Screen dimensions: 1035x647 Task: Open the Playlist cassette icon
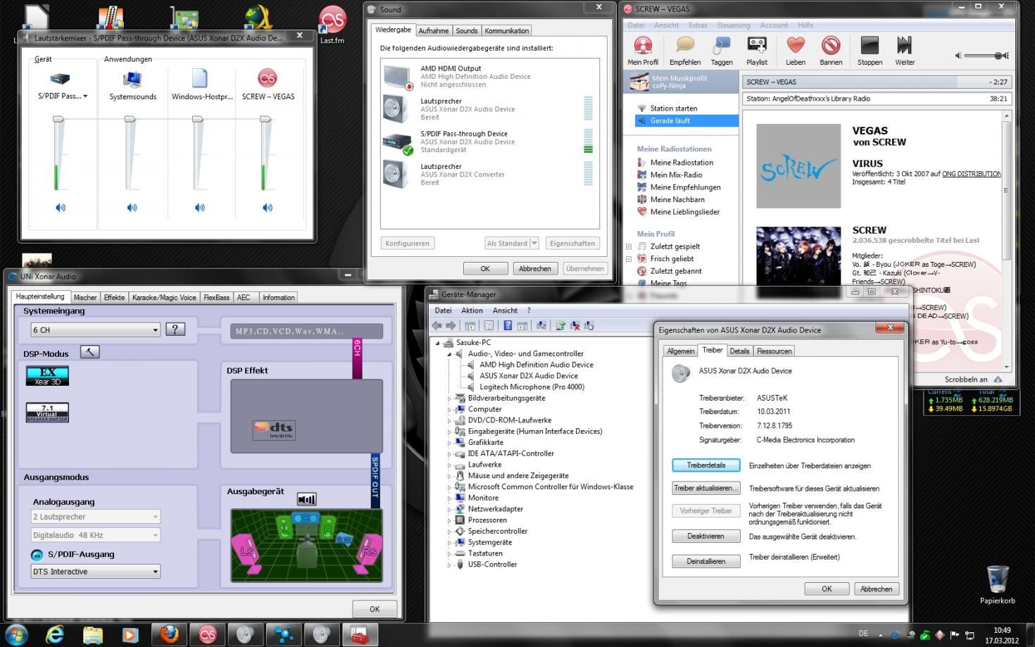[757, 51]
